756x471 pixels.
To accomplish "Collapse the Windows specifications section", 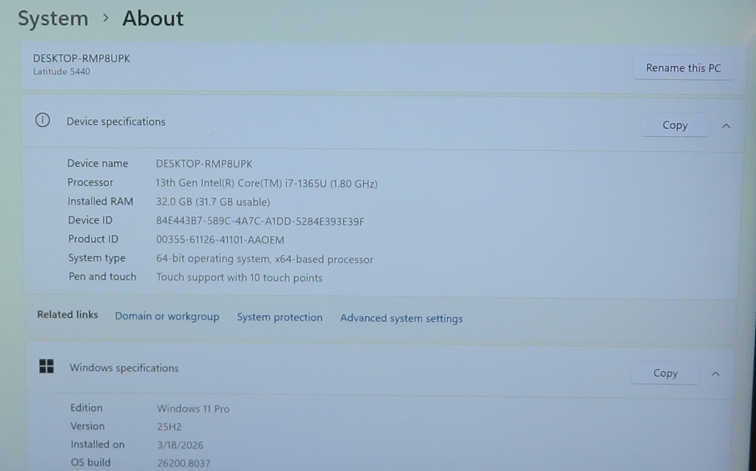I will [x=716, y=374].
